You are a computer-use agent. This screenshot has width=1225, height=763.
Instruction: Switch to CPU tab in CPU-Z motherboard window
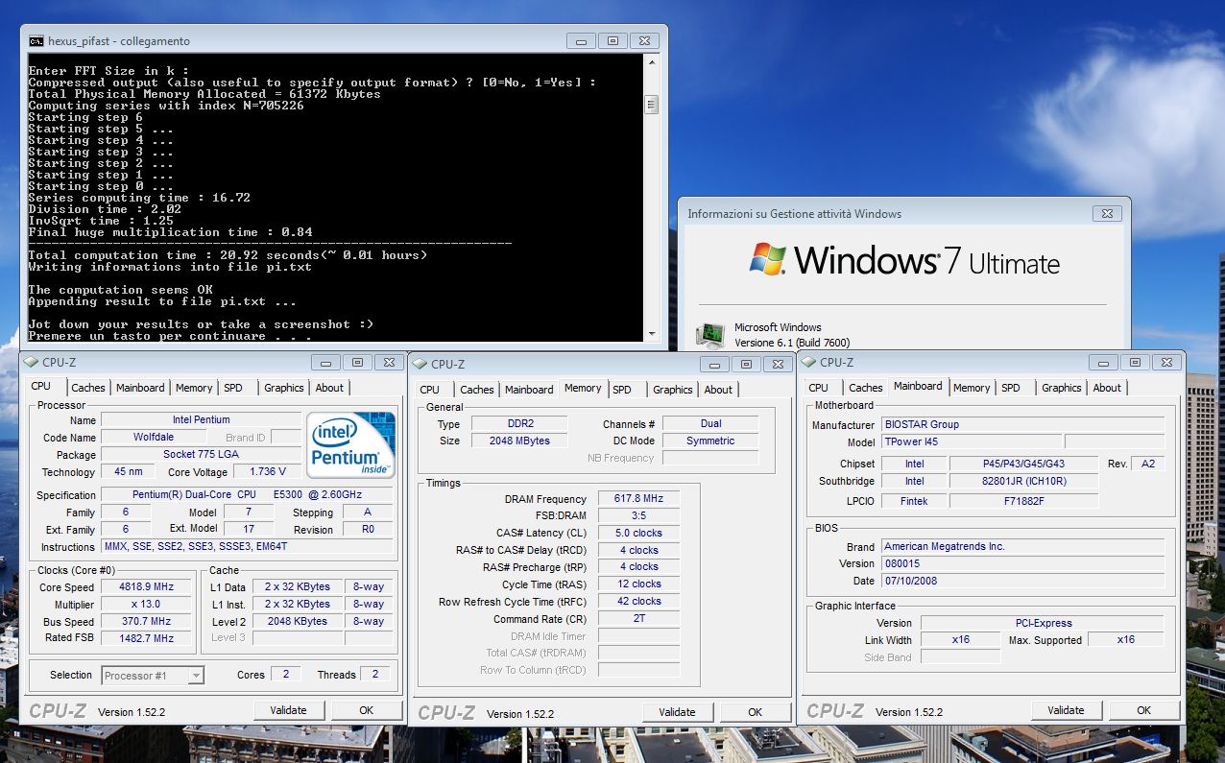(819, 388)
